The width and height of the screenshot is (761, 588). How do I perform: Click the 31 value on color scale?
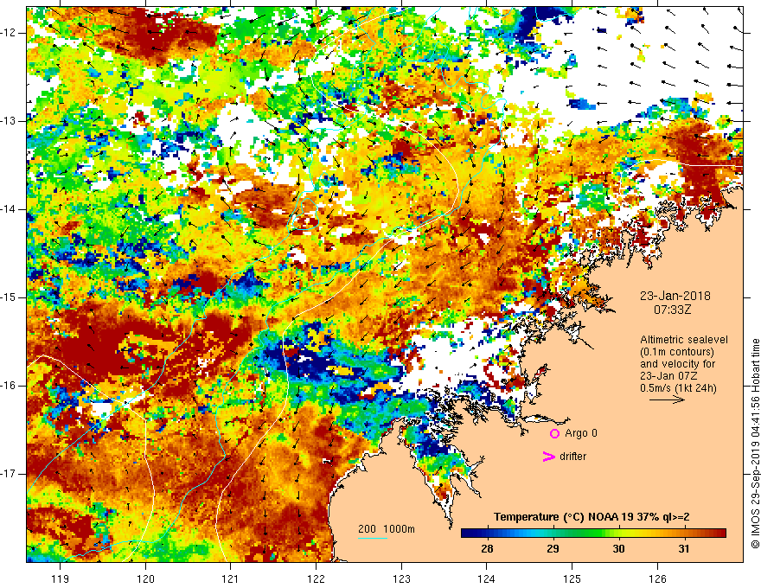pyautogui.click(x=684, y=549)
